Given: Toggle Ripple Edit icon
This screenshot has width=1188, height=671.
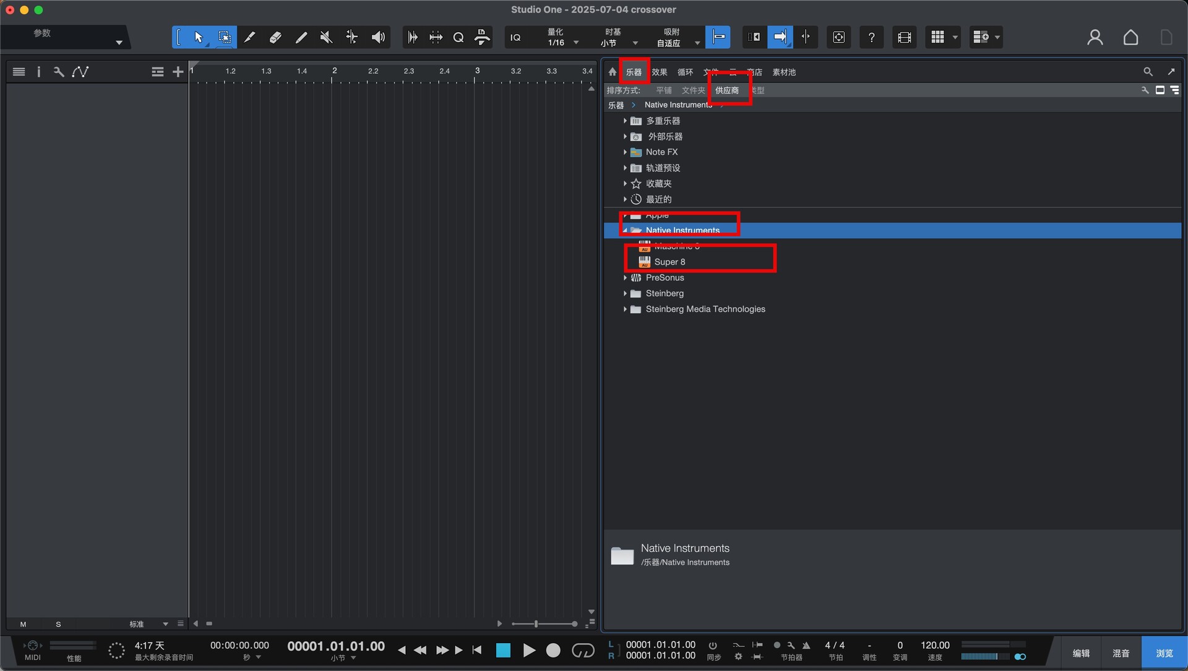Looking at the screenshot, I should click(754, 37).
